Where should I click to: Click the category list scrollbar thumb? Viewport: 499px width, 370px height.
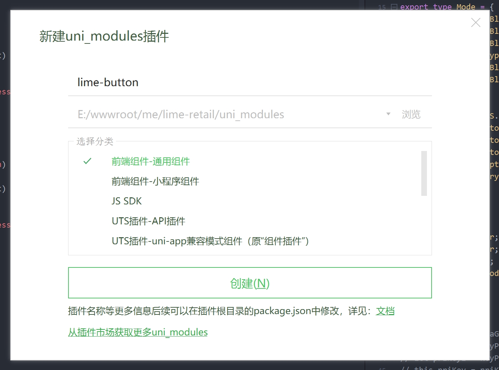424,173
